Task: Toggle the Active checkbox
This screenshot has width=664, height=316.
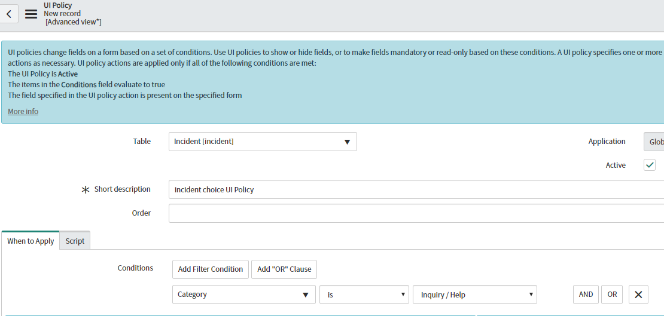Action: point(650,165)
